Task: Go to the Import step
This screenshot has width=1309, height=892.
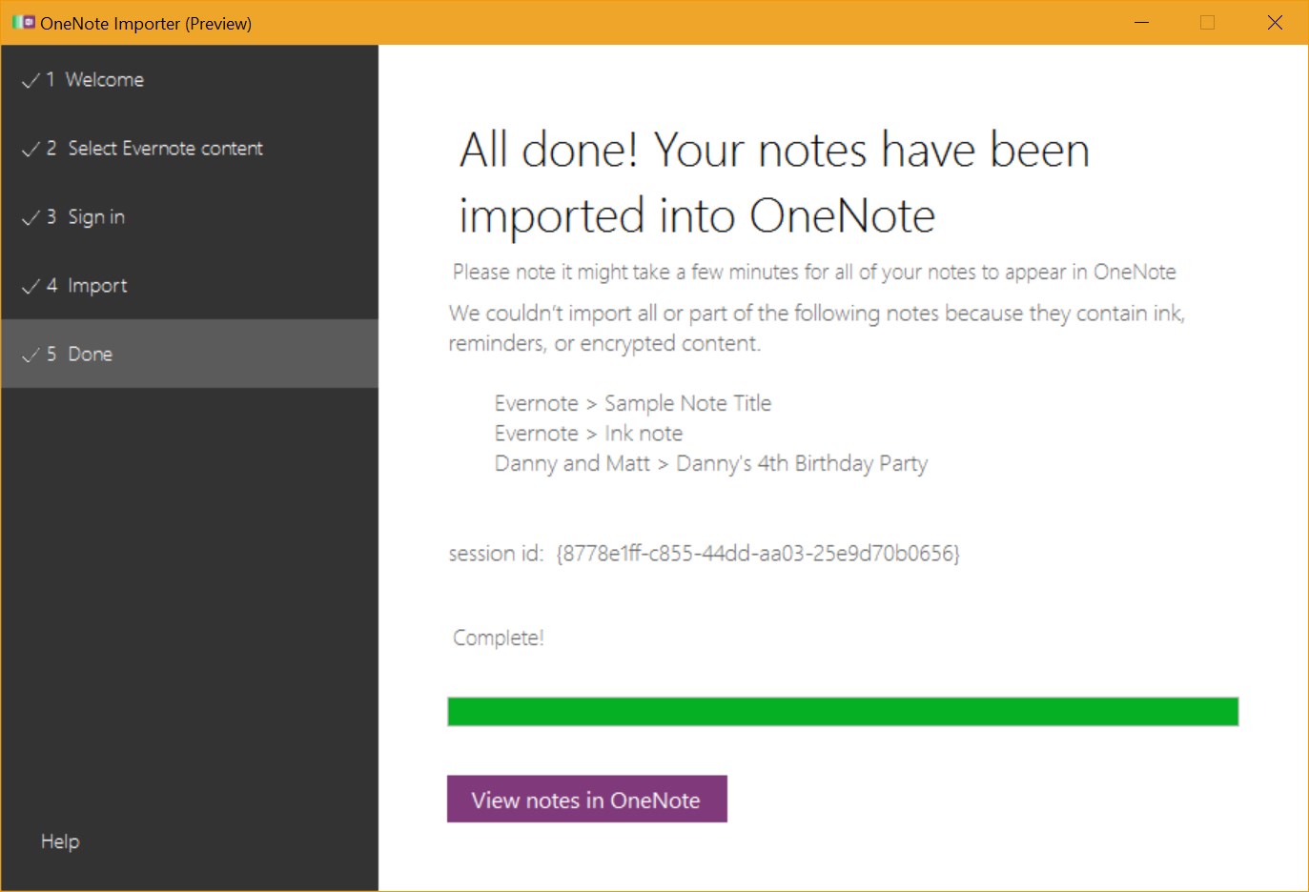Action: 98,285
